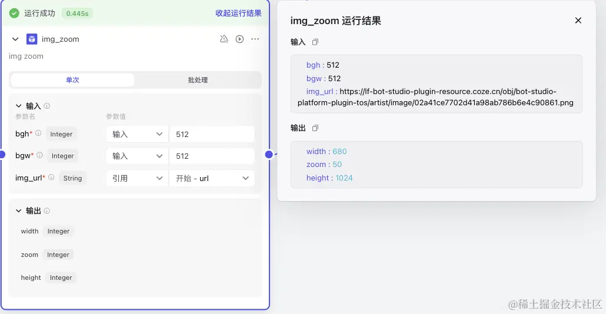The image size is (606, 314).
Task: Open the bgh input type dropdown
Action: (137, 134)
